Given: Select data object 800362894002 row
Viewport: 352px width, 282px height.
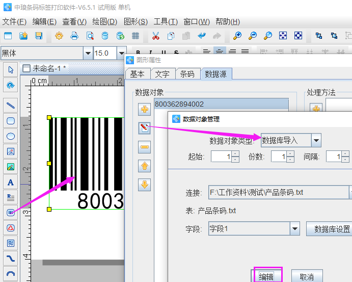Looking at the screenshot, I should (222, 104).
